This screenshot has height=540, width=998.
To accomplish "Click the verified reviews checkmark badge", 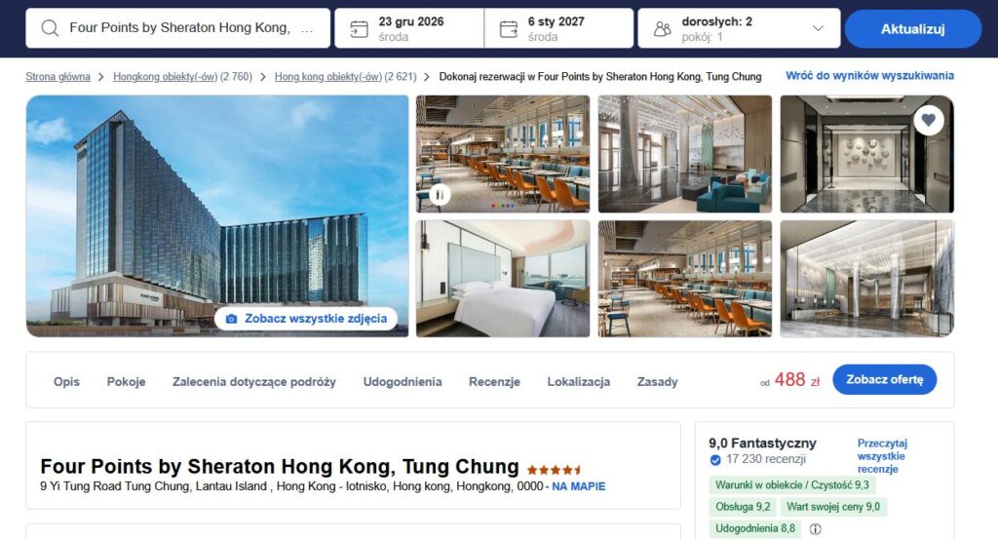I will (715, 460).
